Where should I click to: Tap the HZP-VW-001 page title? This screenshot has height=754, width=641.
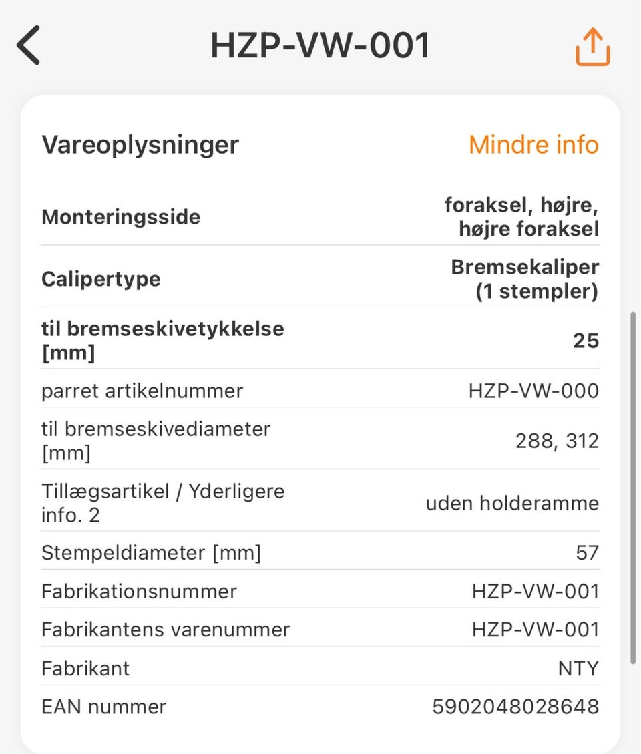[320, 45]
